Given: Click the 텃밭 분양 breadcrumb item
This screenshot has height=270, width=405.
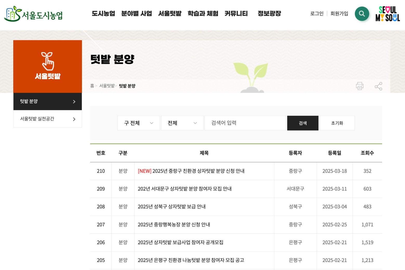Looking at the screenshot, I should pos(127,86).
